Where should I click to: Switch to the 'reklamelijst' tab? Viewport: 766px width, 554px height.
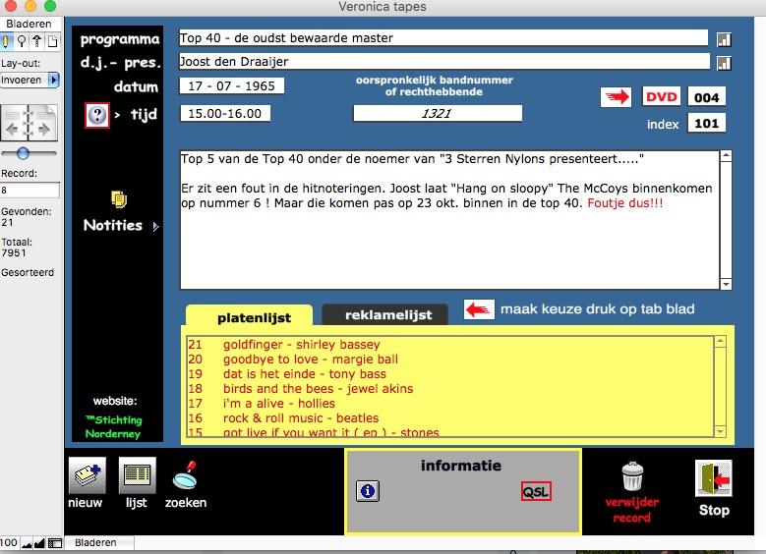click(383, 315)
